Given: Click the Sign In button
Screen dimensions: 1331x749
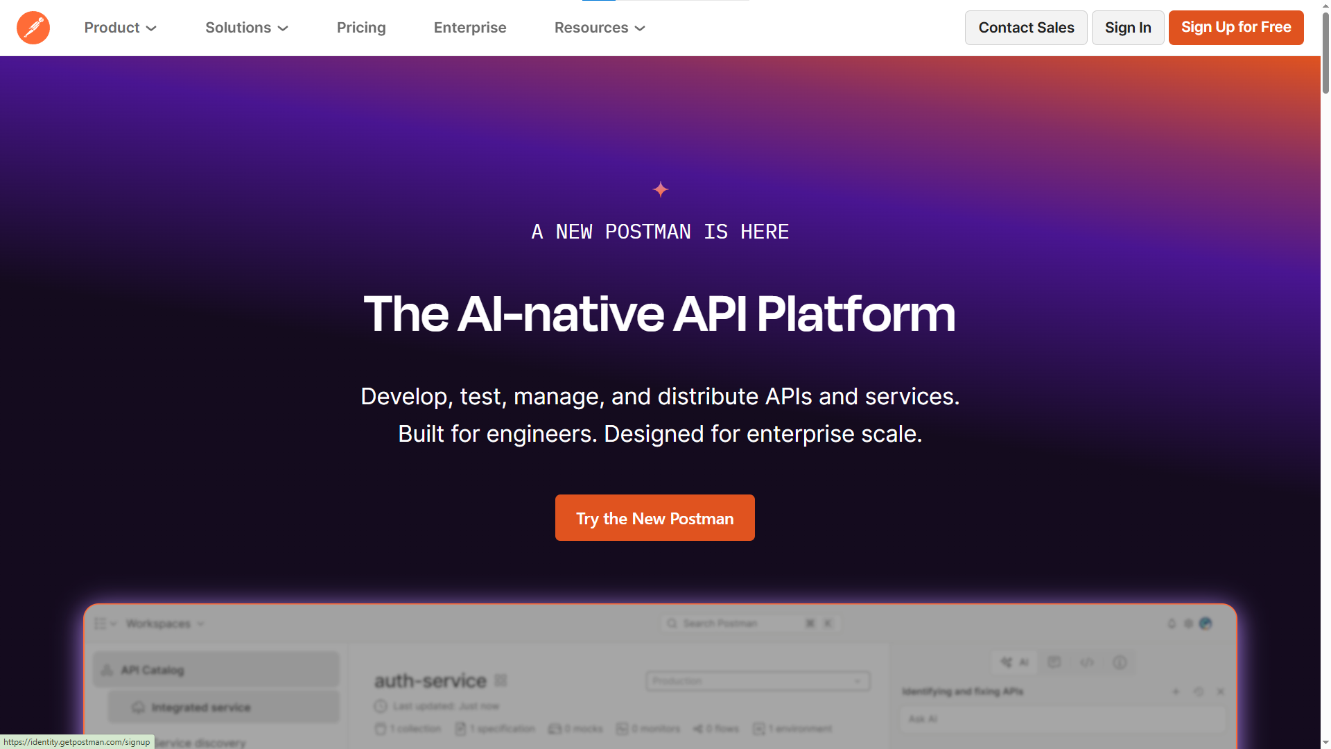Looking at the screenshot, I should 1128,28.
